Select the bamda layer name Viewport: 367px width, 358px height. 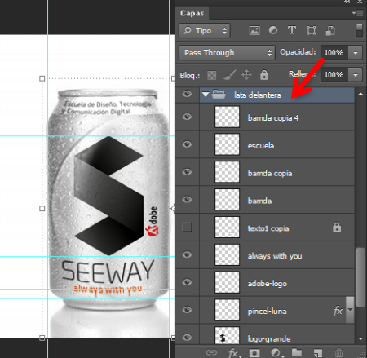coord(259,201)
